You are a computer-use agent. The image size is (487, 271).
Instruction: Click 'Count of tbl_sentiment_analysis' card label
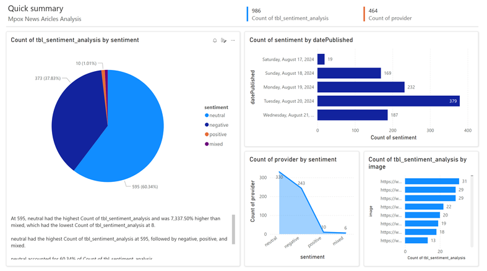point(290,19)
